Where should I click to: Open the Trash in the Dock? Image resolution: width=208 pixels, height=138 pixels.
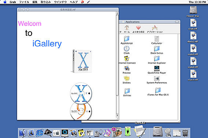tap(185, 133)
